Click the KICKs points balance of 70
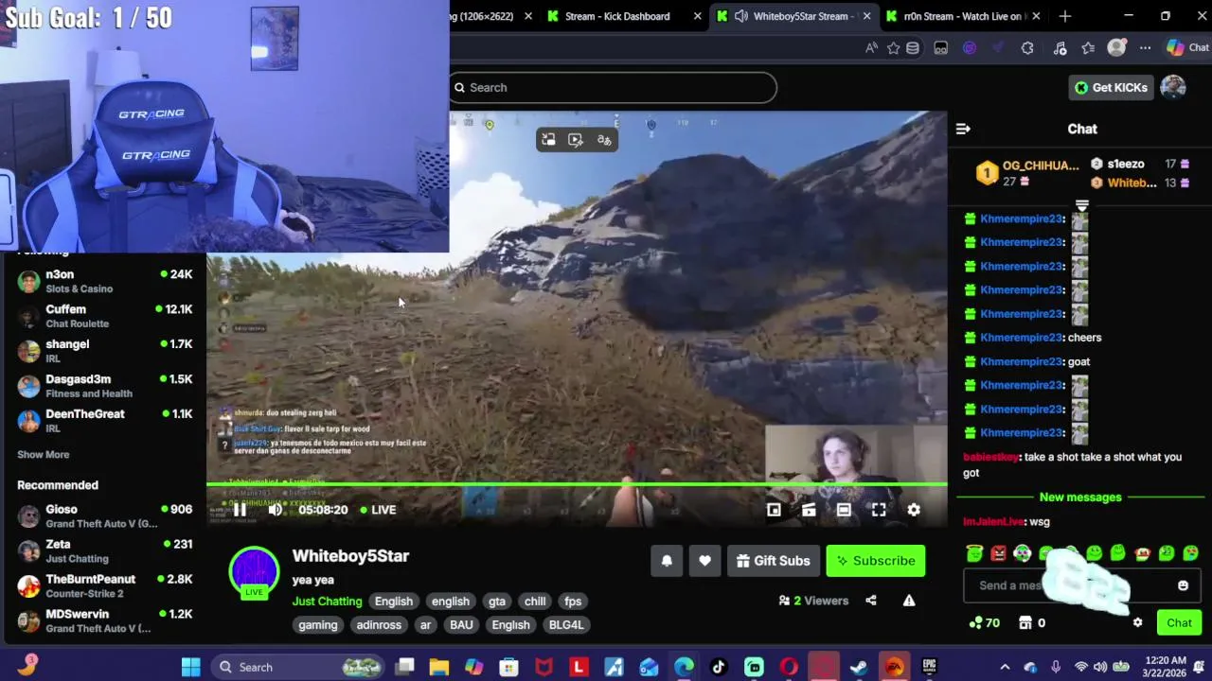The image size is (1212, 681). [985, 622]
